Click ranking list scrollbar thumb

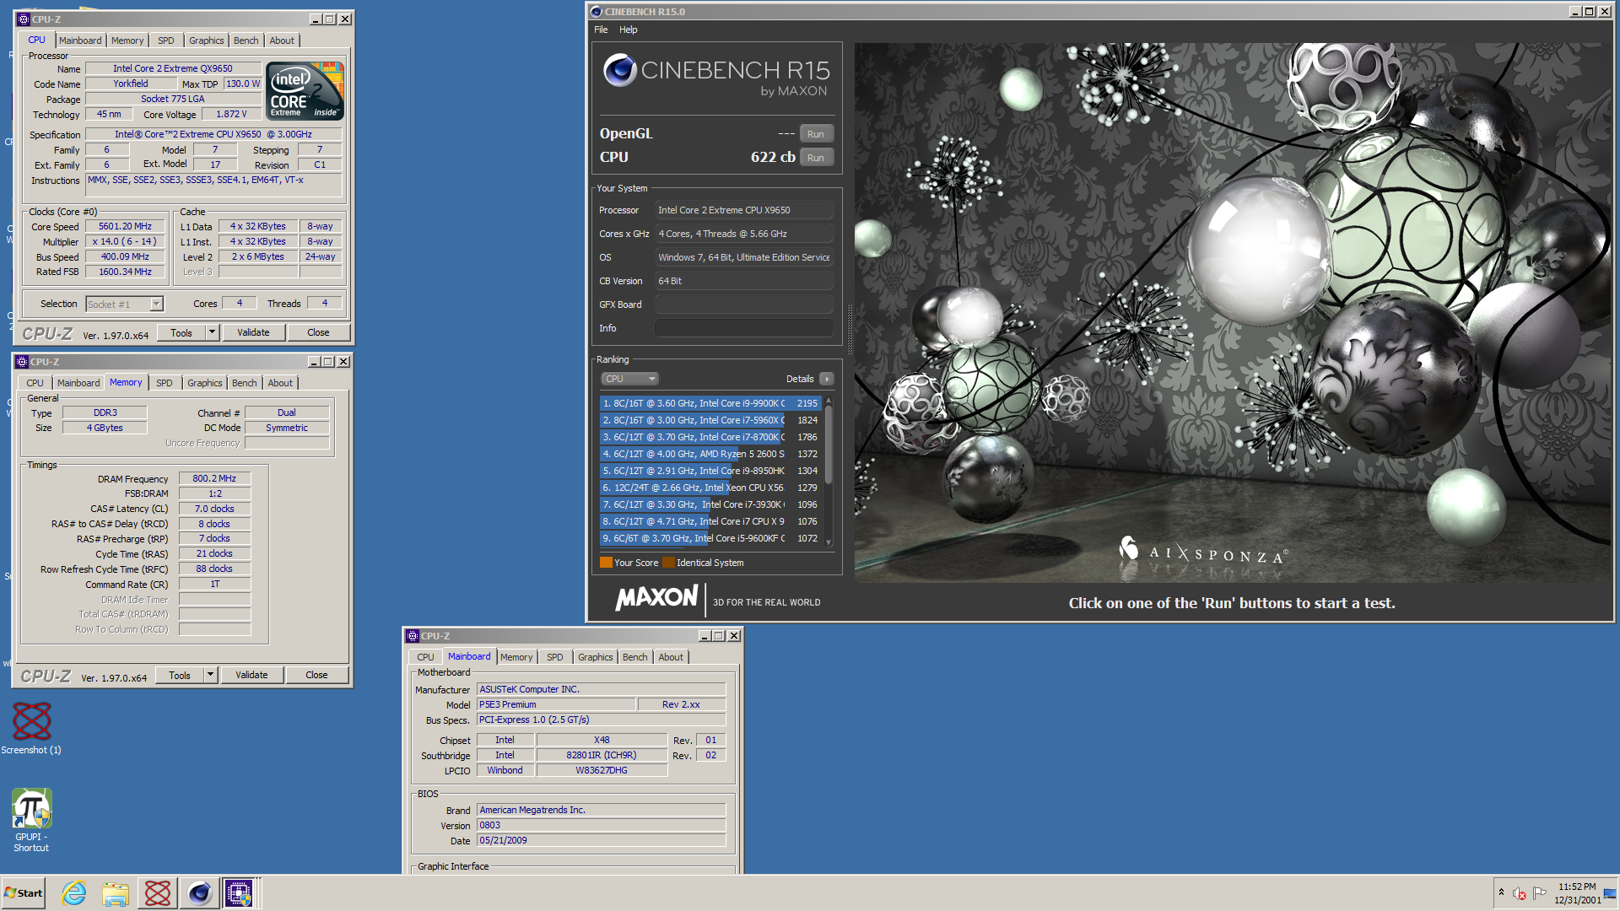(x=829, y=443)
